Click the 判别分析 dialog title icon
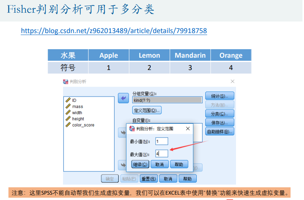The height and width of the screenshot is (200, 304). click(x=65, y=82)
